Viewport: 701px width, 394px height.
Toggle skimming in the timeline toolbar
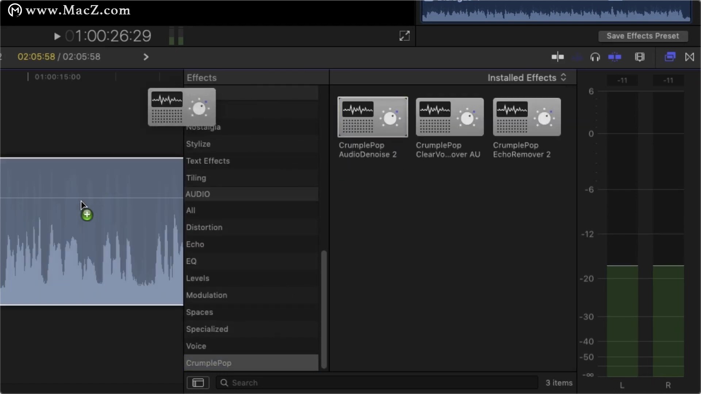click(558, 57)
